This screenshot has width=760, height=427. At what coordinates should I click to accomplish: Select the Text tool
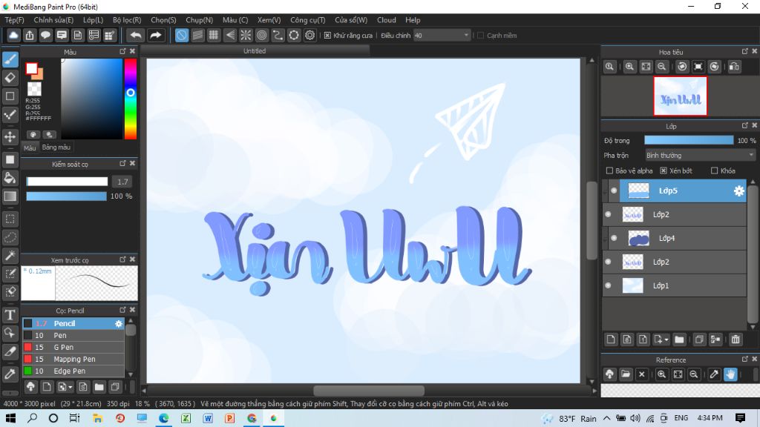click(10, 314)
